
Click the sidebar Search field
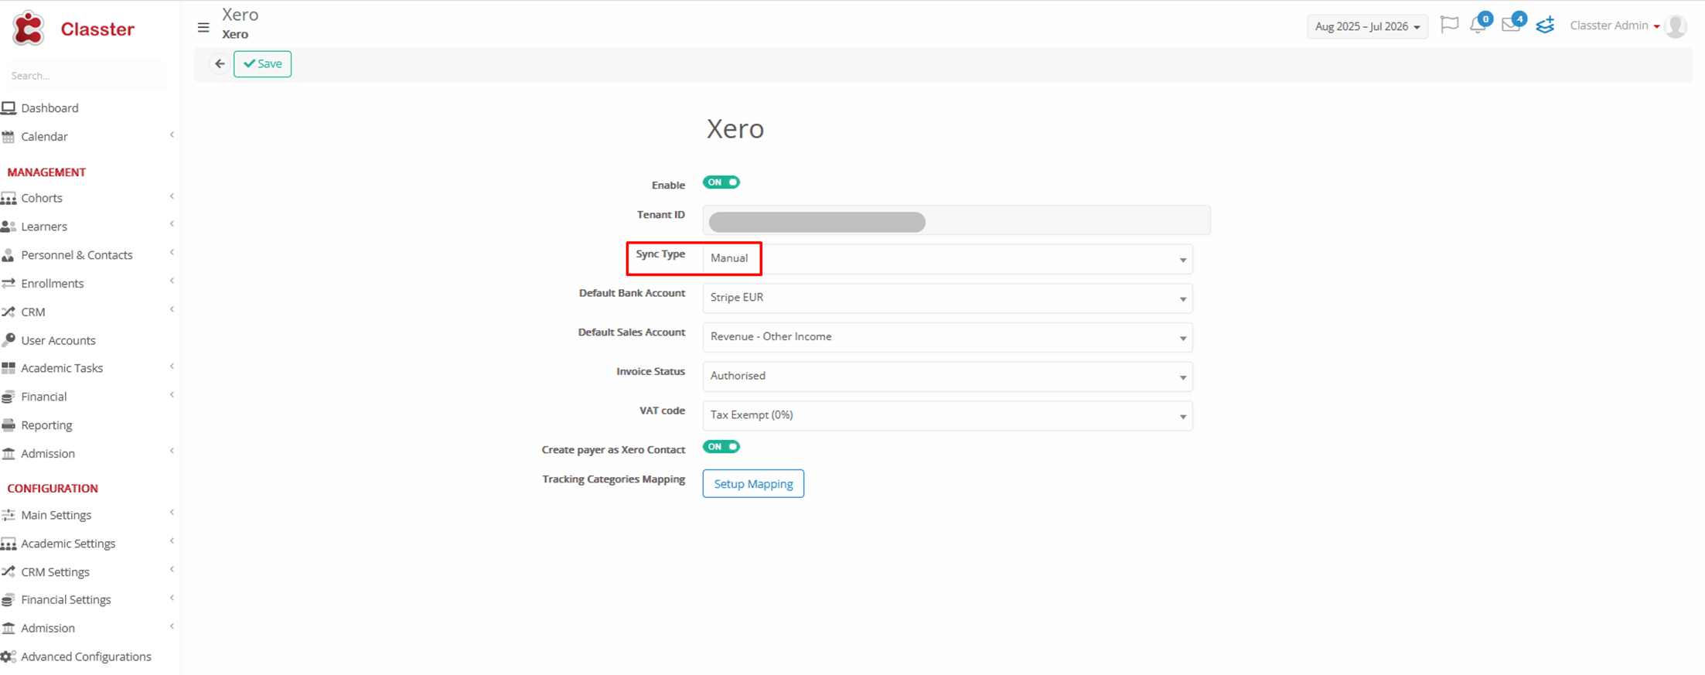tap(86, 76)
